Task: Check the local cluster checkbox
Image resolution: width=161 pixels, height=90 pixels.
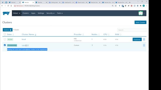Action: pos(5,39)
